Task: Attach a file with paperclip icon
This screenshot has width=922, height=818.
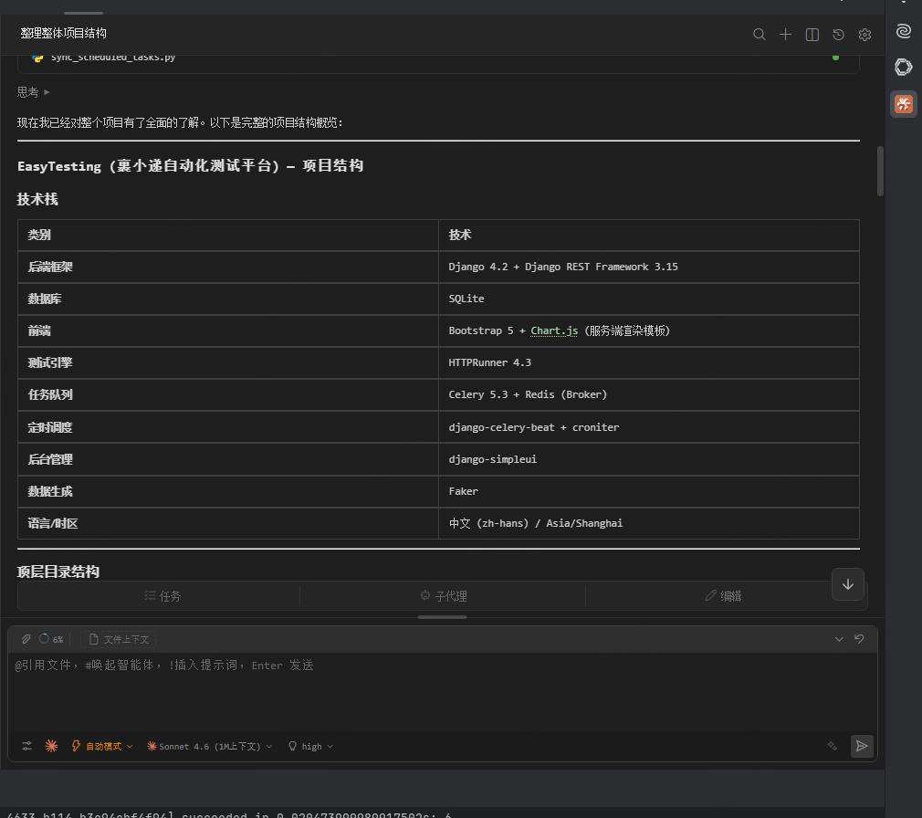Action: (26, 639)
